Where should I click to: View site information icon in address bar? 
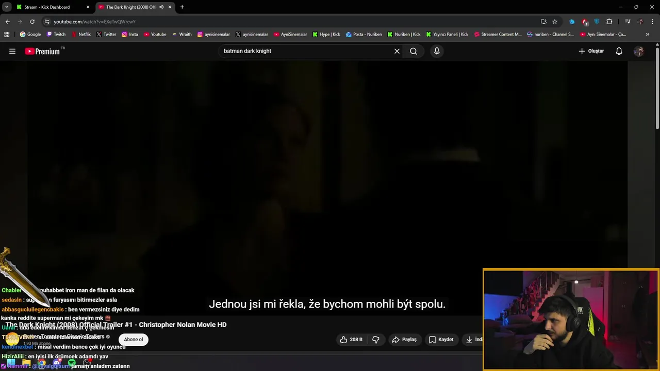point(47,22)
